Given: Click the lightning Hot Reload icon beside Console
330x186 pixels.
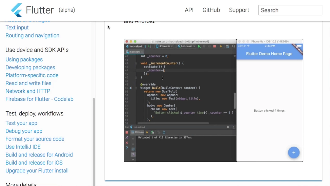Looking at the screenshot, I should point(147,132).
